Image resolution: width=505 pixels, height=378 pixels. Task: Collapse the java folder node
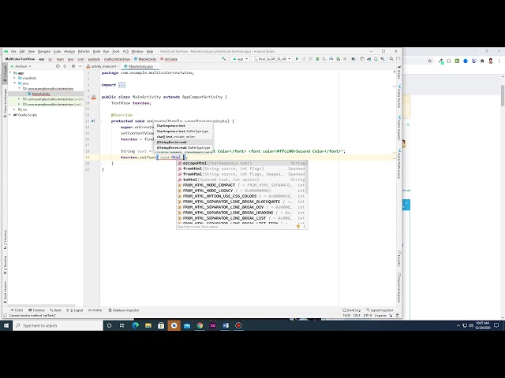[x=14, y=83]
